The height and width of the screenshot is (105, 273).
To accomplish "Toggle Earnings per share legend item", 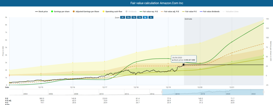I will (x=60, y=12).
